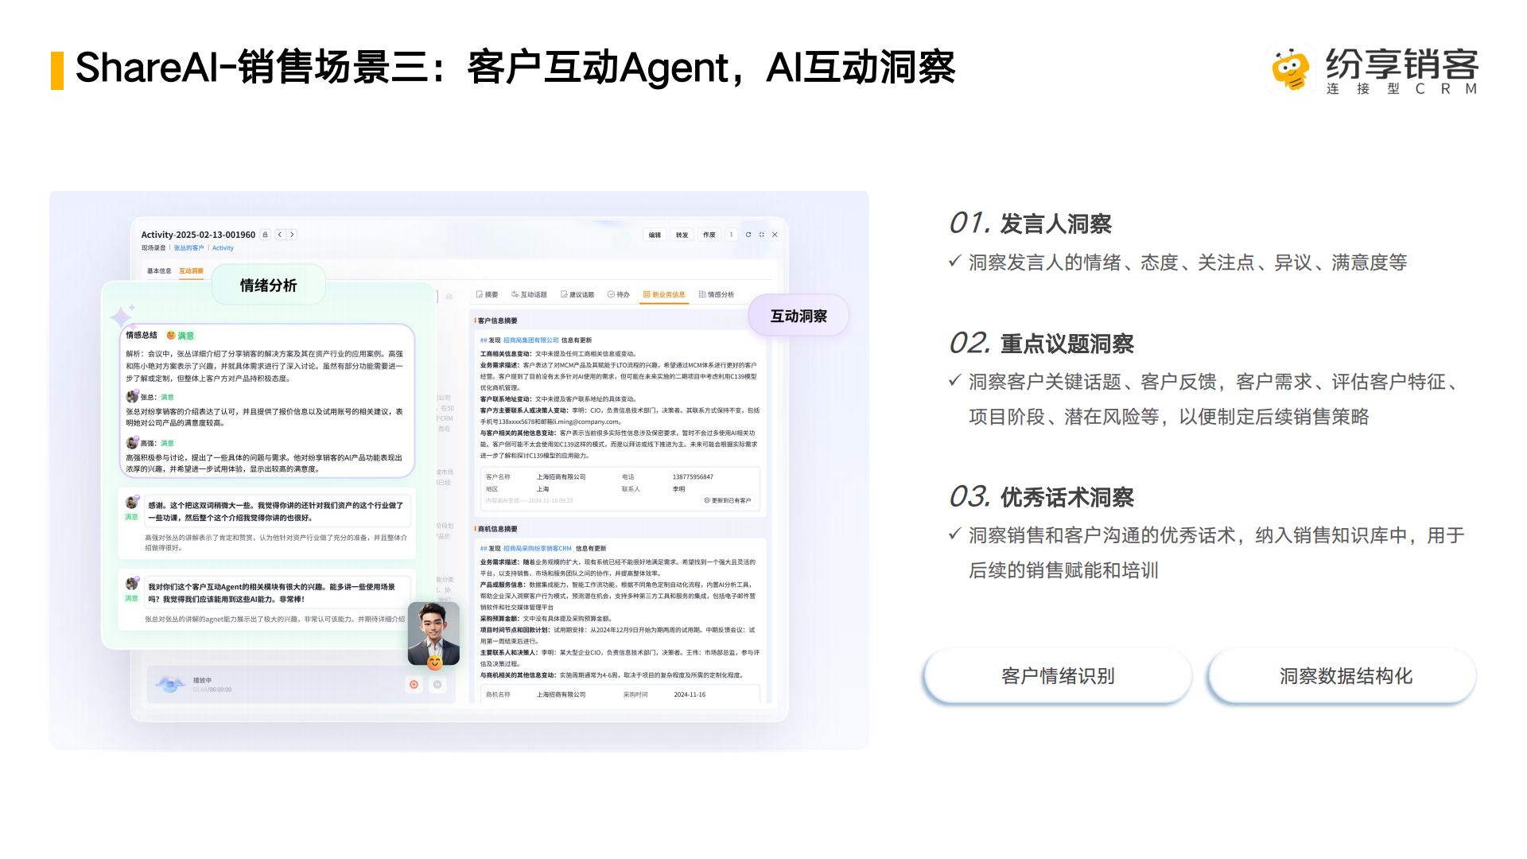
Task: Click the lock icon beside the Activity title
Action: 265,235
